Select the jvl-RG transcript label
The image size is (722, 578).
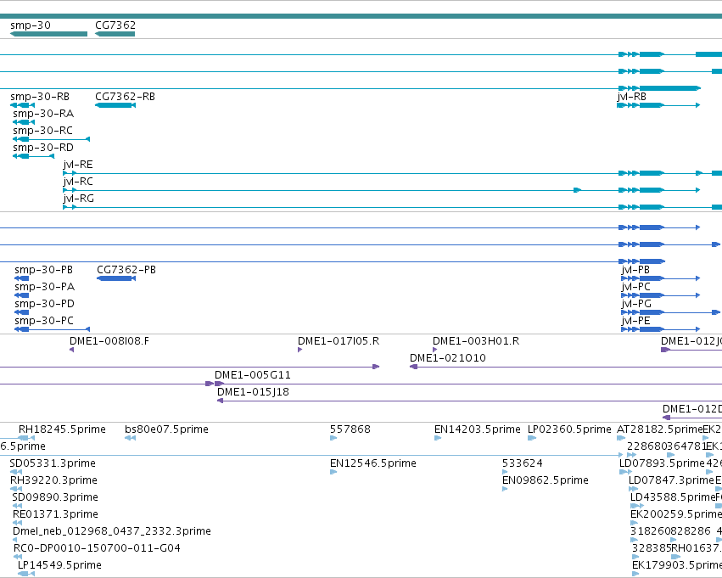click(79, 199)
